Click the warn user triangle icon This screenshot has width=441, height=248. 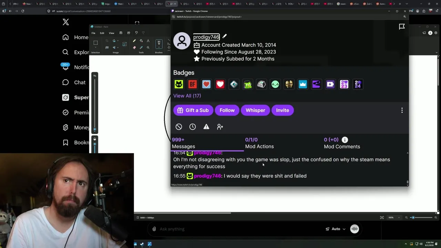point(206,127)
